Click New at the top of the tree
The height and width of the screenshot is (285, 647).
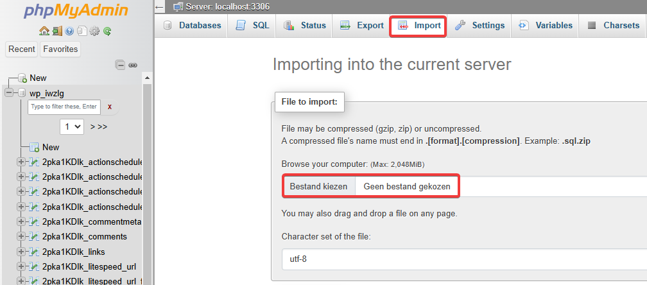point(38,78)
